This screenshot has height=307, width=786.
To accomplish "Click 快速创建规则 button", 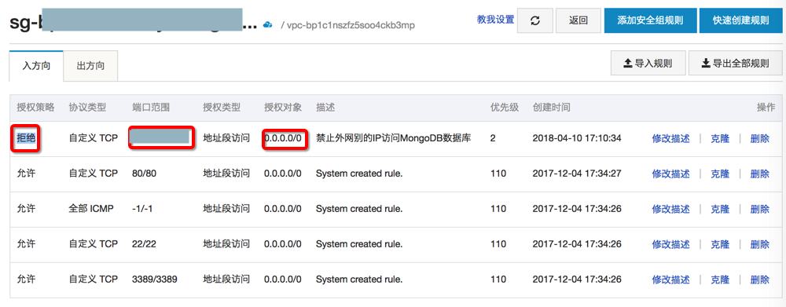I will (x=741, y=20).
